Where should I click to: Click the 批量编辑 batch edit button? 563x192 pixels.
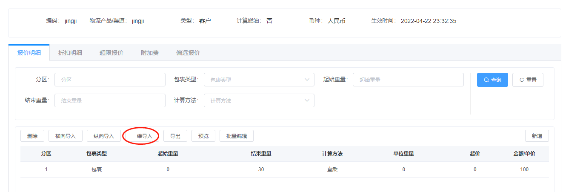coord(237,136)
